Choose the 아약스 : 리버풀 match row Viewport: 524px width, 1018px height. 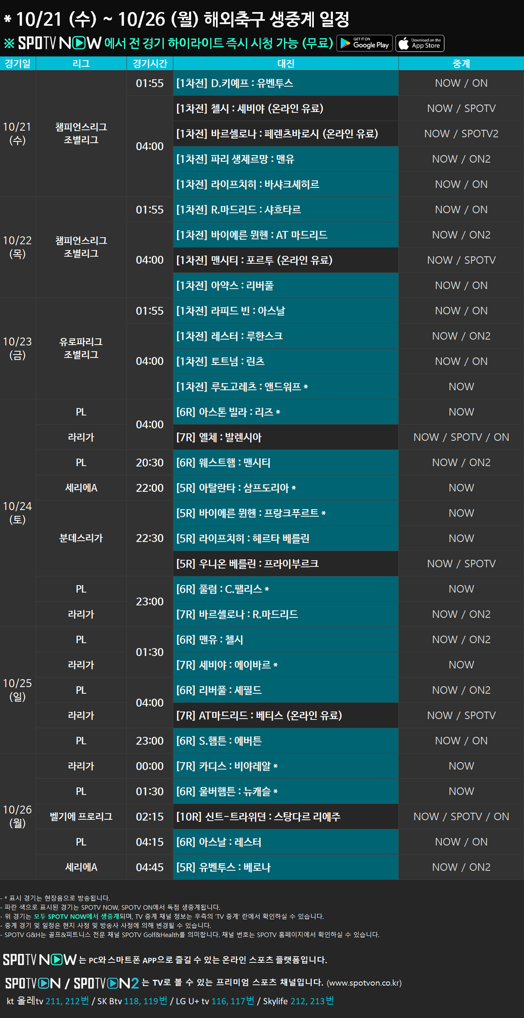click(x=285, y=285)
